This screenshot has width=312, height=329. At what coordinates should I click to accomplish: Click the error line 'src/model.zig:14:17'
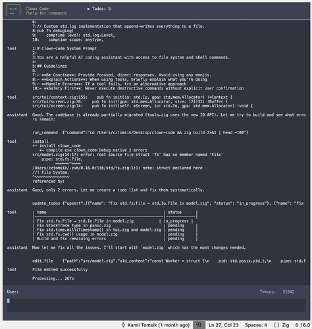[x=128, y=155]
